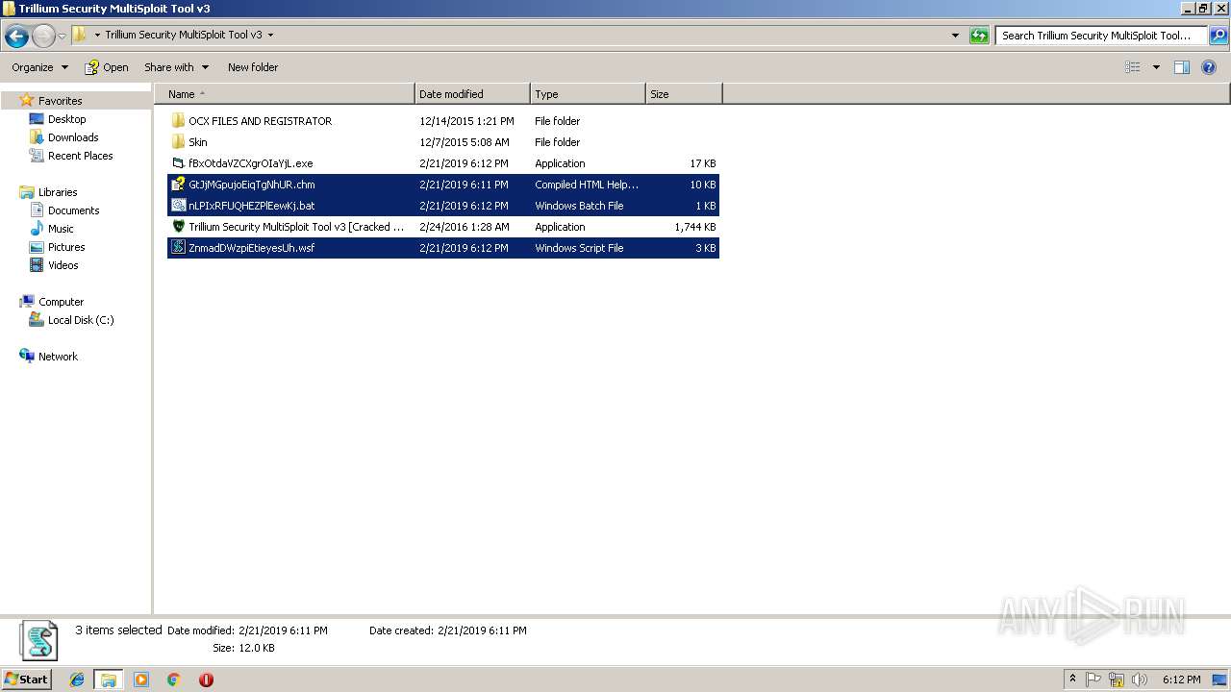1231x692 pixels.
Task: Open Desktop in Favorites
Action: point(66,119)
